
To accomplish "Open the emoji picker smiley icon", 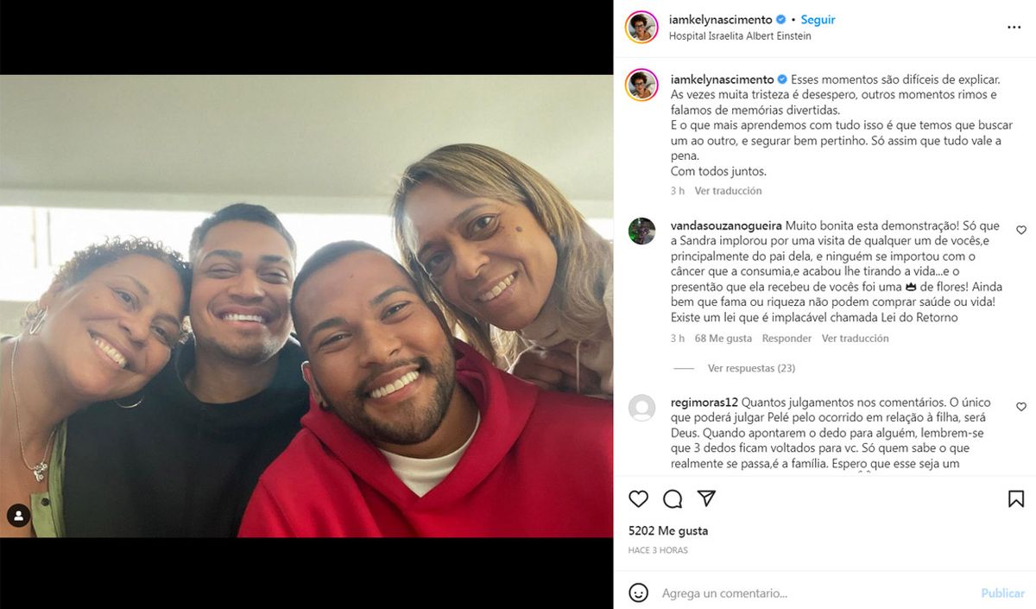I will tap(638, 593).
